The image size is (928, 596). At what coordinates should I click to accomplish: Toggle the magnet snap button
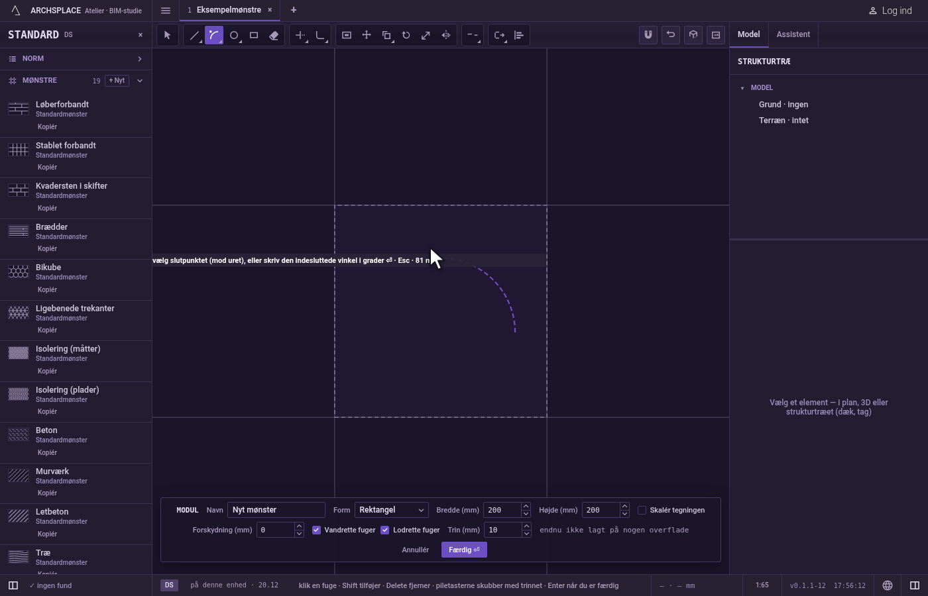[648, 35]
